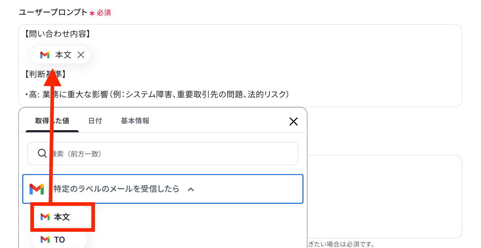Click the Gmail icon on the 本文 list item
This screenshot has width=481, height=248.
45,217
